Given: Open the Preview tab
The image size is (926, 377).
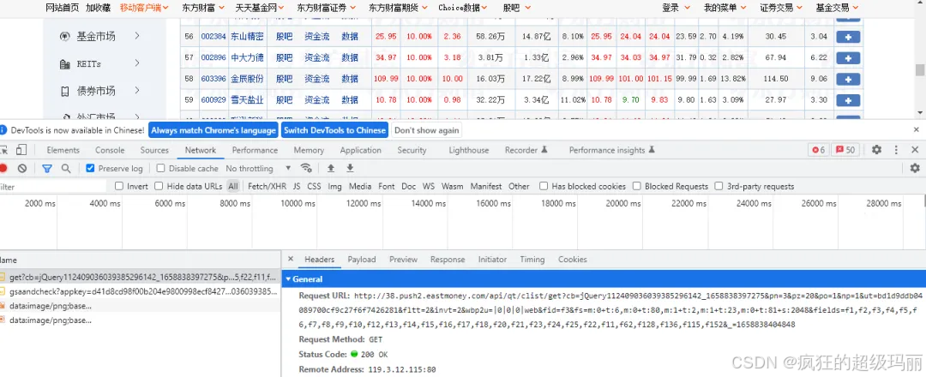Looking at the screenshot, I should click(403, 259).
